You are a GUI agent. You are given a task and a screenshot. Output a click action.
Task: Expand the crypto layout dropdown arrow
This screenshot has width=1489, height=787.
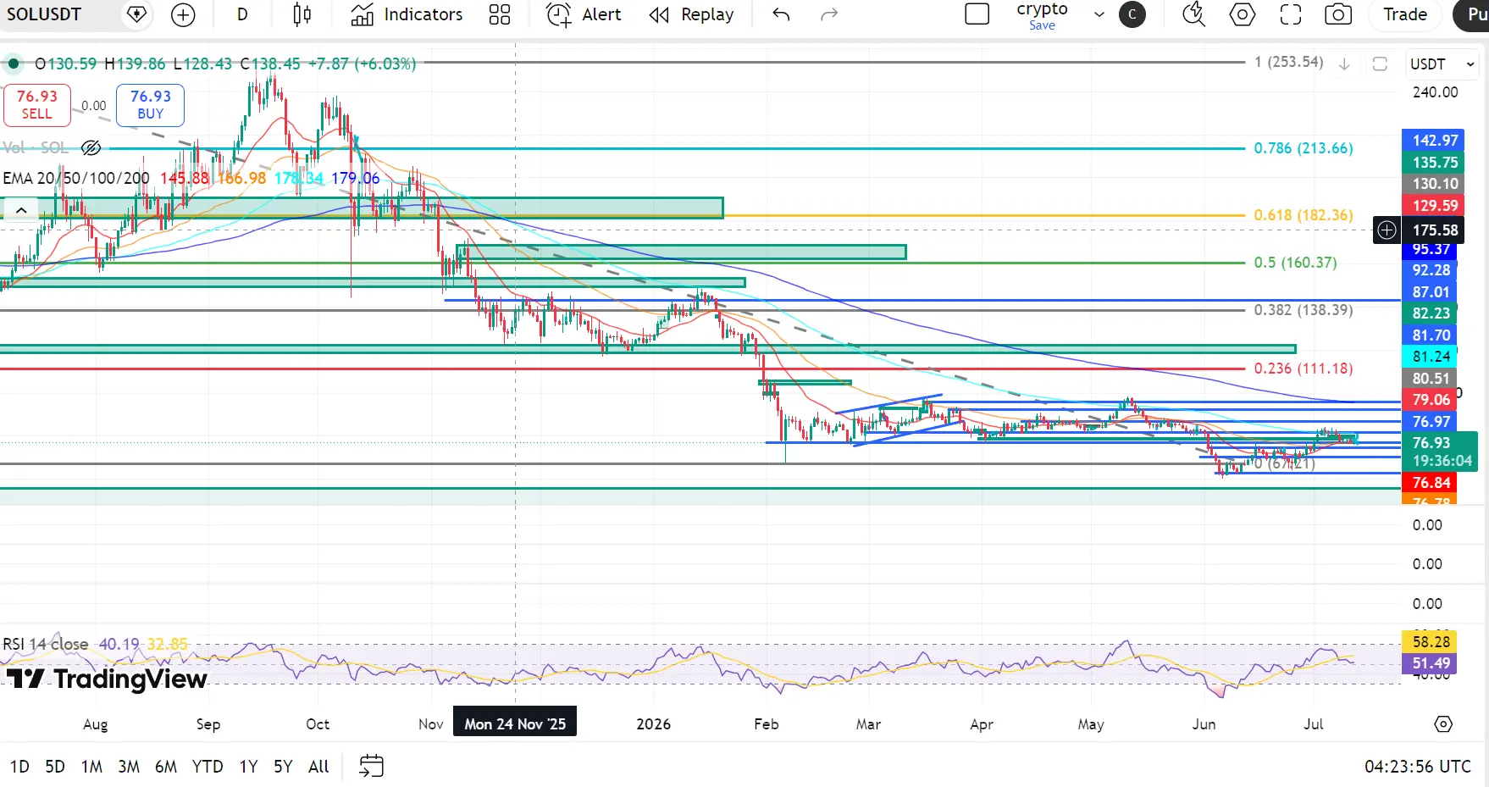1099,14
